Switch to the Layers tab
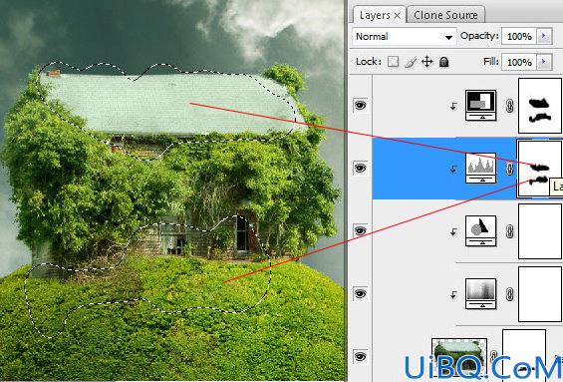 (x=375, y=15)
